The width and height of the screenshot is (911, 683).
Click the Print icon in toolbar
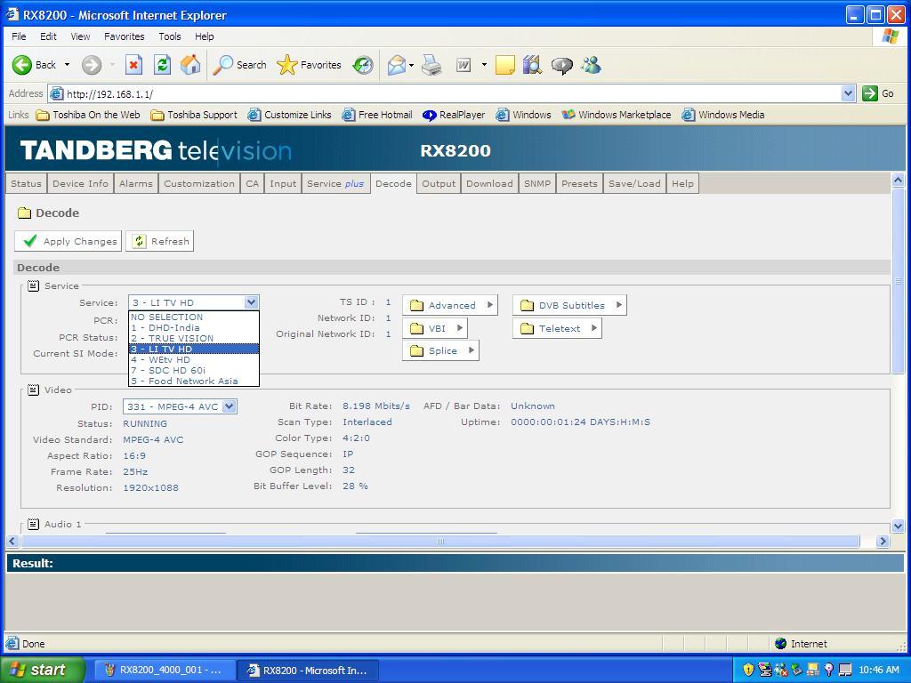pyautogui.click(x=431, y=65)
